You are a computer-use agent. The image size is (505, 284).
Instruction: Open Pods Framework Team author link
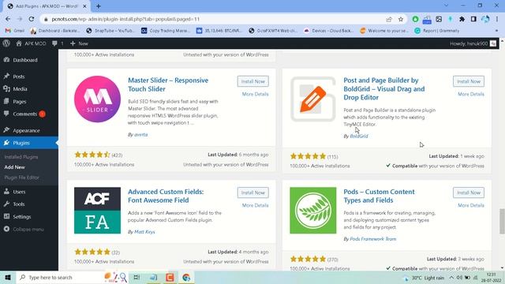coord(373,239)
